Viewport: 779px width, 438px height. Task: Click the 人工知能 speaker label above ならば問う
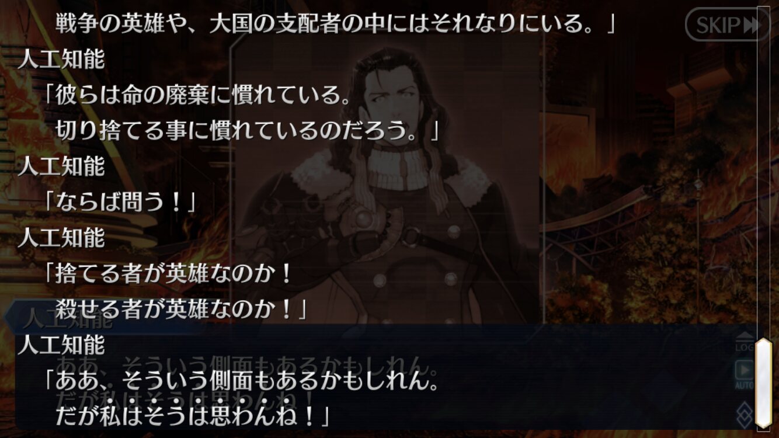[61, 166]
